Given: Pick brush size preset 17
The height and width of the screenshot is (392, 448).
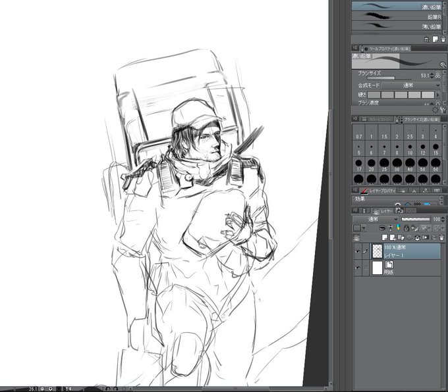Looking at the screenshot, I should [359, 165].
